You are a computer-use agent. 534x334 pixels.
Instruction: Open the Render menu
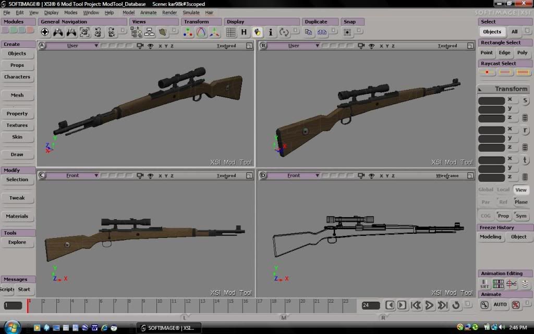point(169,13)
